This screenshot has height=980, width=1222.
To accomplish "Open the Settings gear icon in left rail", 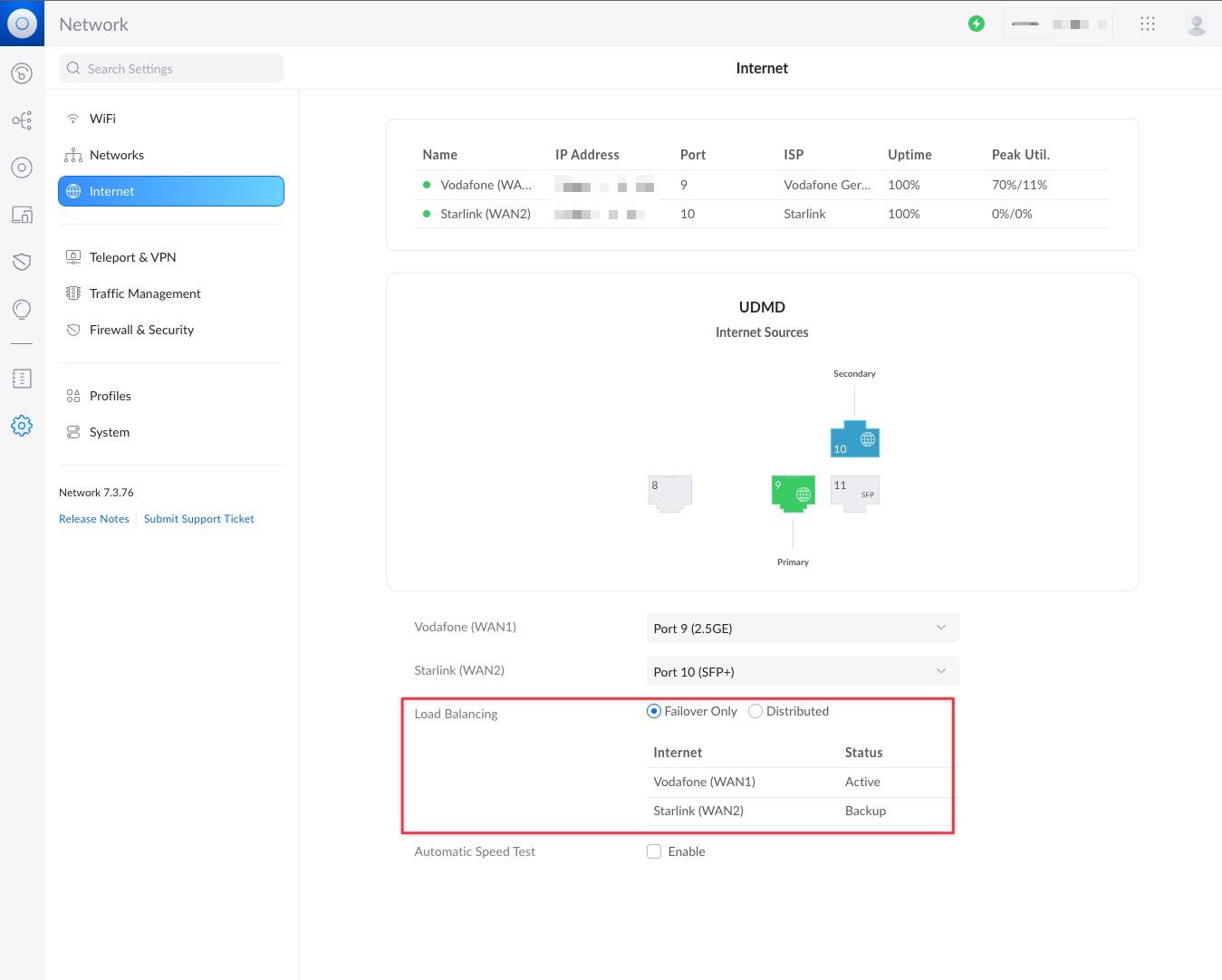I will [22, 426].
